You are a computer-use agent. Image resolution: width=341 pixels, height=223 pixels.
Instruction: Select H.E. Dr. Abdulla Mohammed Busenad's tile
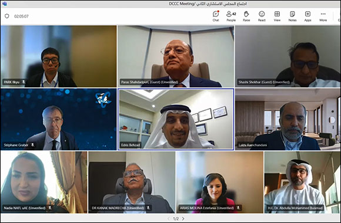point(302,182)
